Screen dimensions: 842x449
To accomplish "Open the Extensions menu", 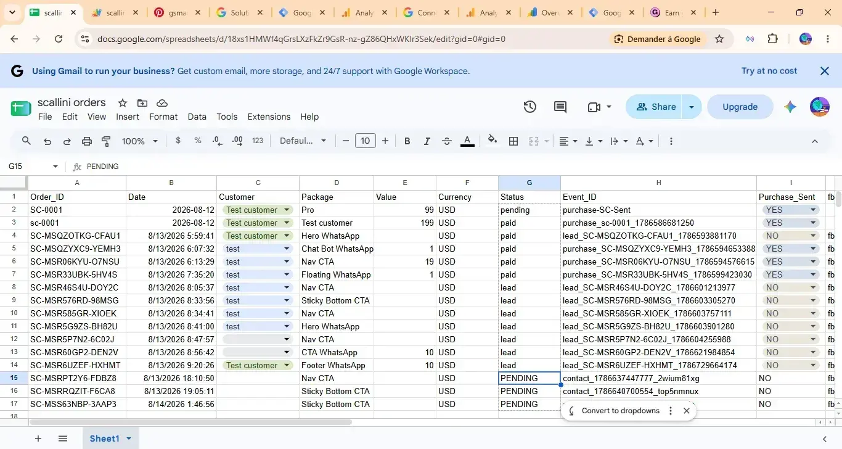I will click(269, 117).
